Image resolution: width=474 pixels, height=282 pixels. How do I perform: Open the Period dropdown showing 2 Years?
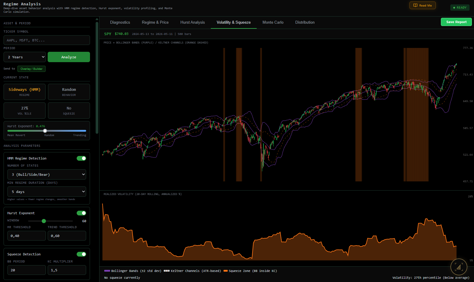tap(25, 57)
